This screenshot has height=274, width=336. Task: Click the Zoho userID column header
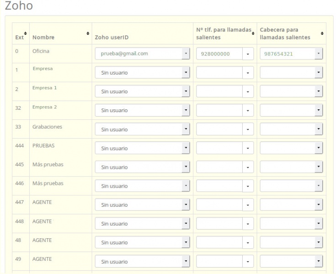click(111, 37)
